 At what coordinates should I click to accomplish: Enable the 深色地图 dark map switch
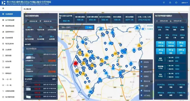pyautogui.click(x=144, y=26)
